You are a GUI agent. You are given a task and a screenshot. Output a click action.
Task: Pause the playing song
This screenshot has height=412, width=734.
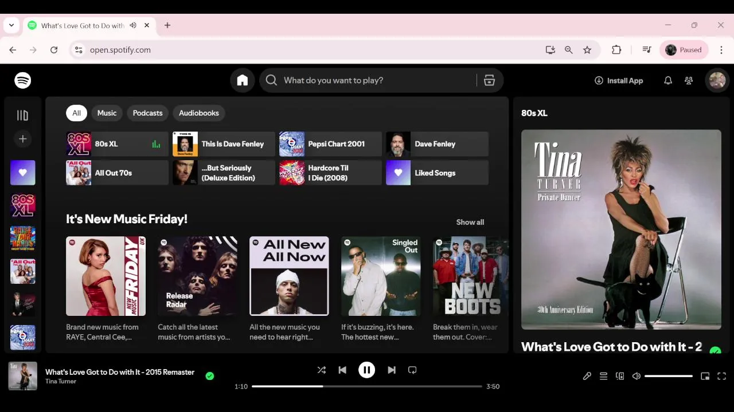coord(367,370)
